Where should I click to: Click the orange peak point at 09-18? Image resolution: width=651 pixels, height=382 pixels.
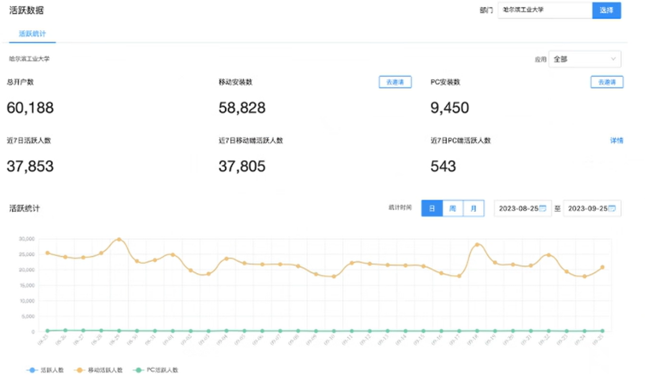click(x=477, y=245)
